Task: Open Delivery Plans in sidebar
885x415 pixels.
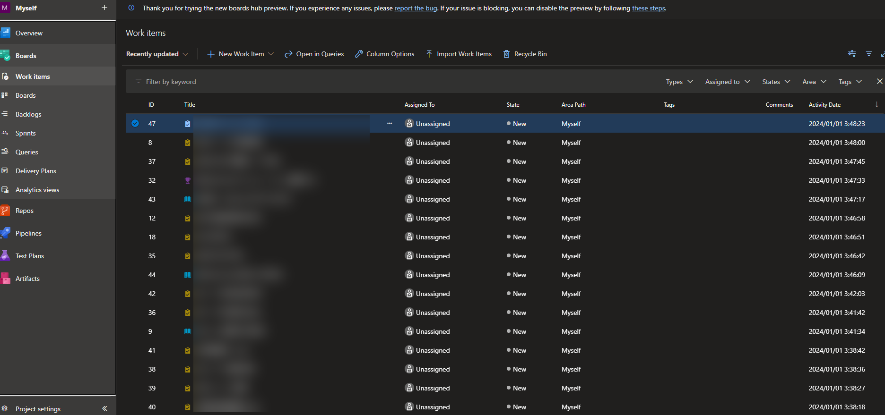Action: tap(58, 171)
